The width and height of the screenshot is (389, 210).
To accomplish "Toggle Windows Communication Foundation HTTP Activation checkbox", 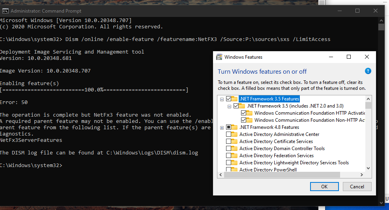I will [x=244, y=113].
